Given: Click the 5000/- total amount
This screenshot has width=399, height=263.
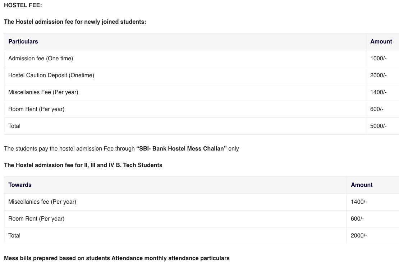Looking at the screenshot, I should click(378, 126).
